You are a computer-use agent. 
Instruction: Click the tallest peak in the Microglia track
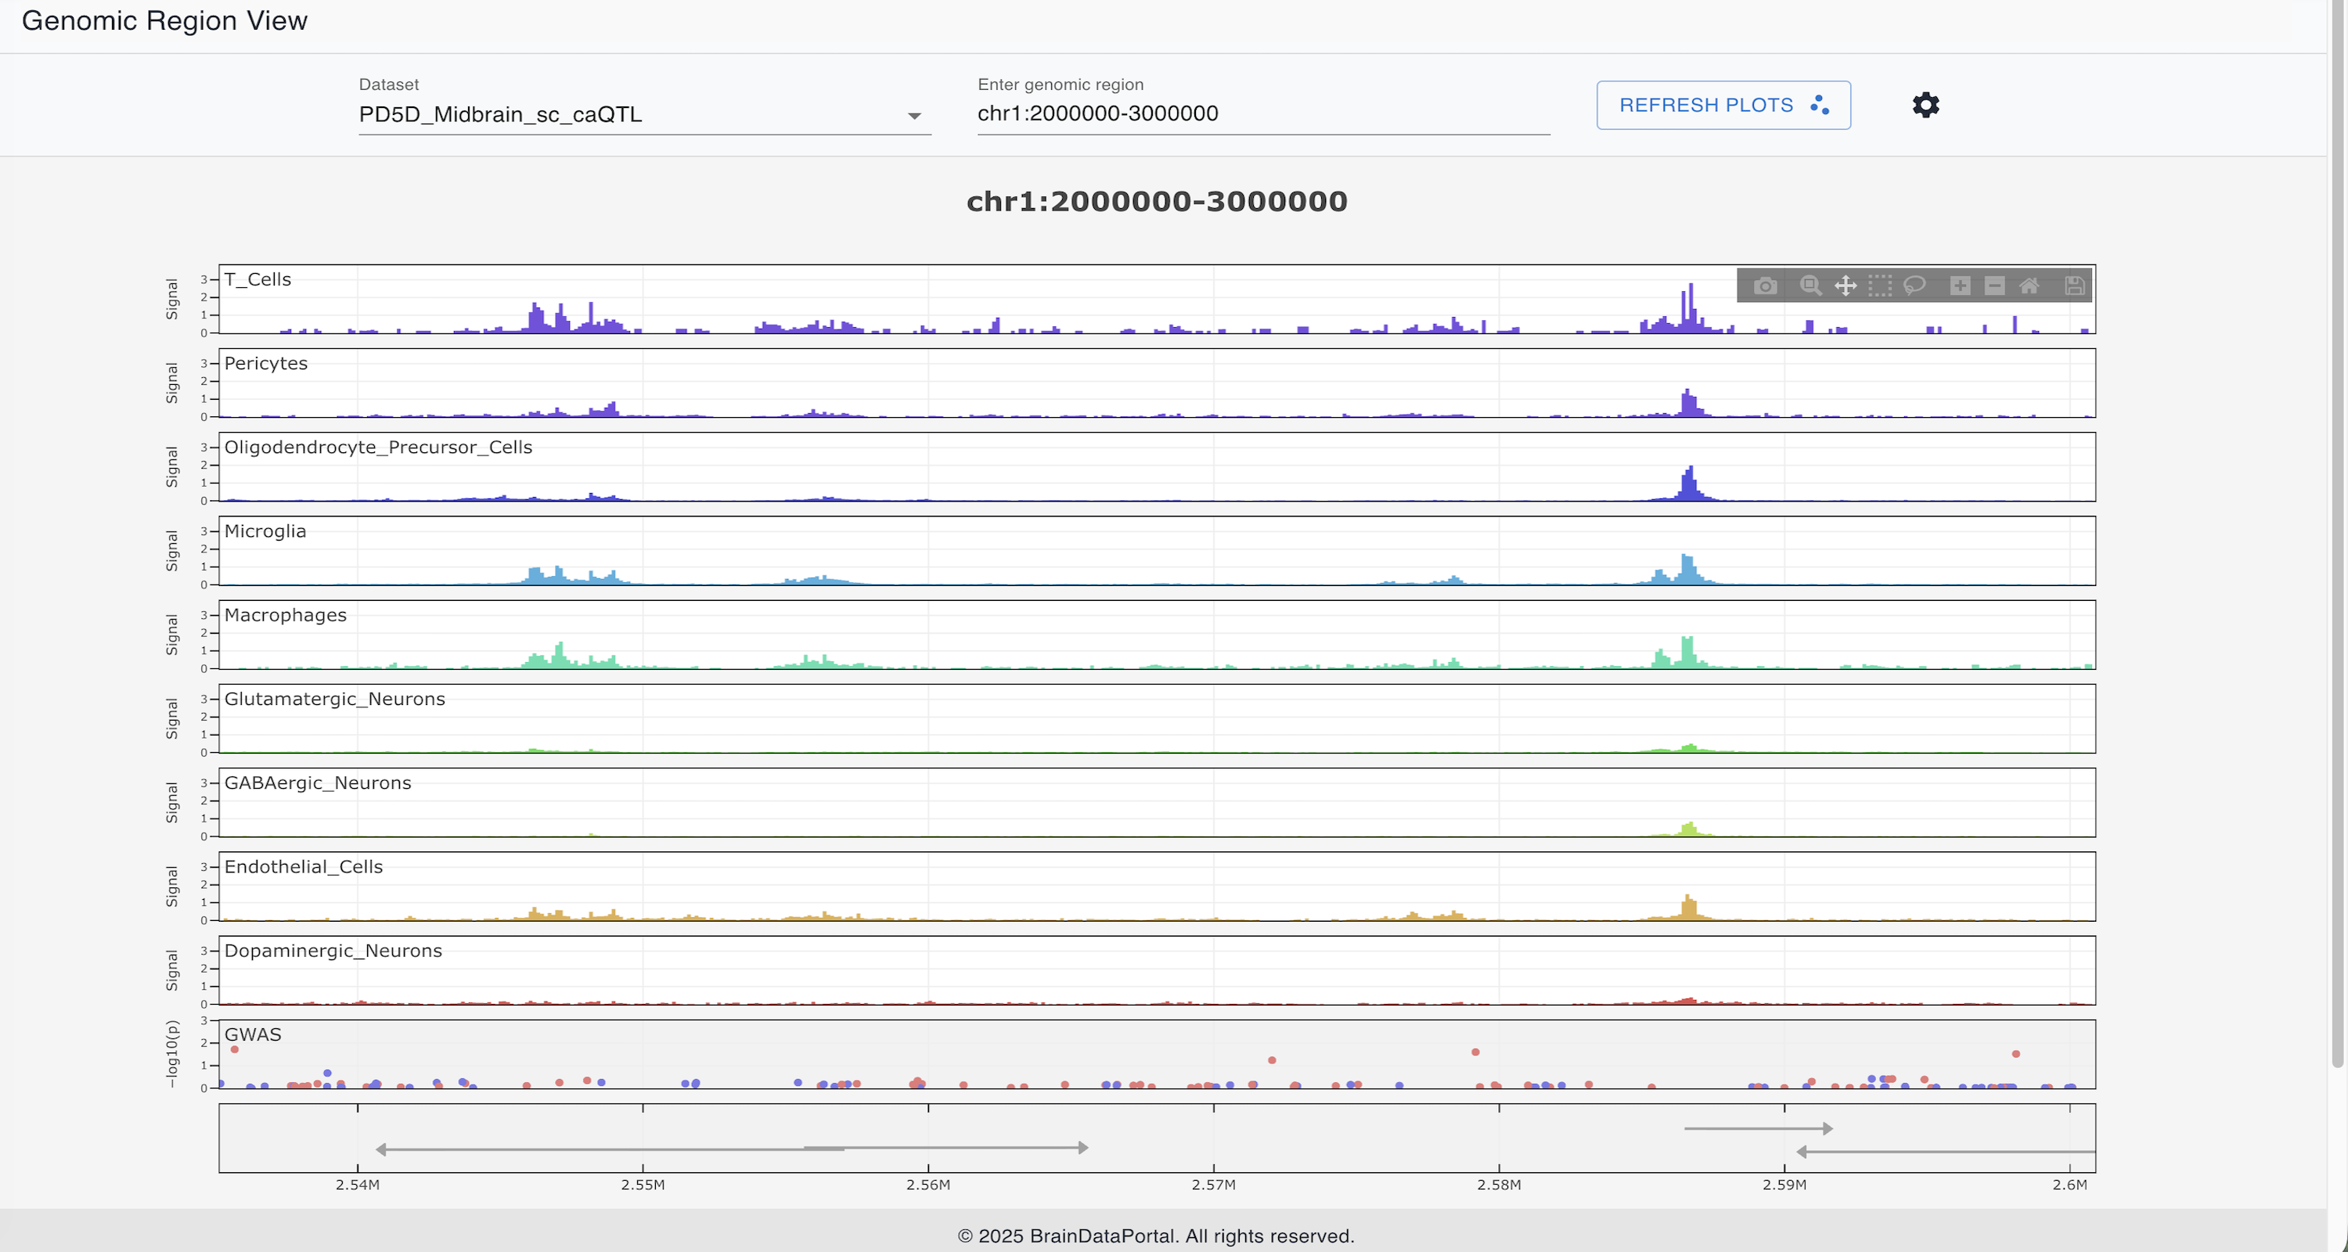(1685, 567)
